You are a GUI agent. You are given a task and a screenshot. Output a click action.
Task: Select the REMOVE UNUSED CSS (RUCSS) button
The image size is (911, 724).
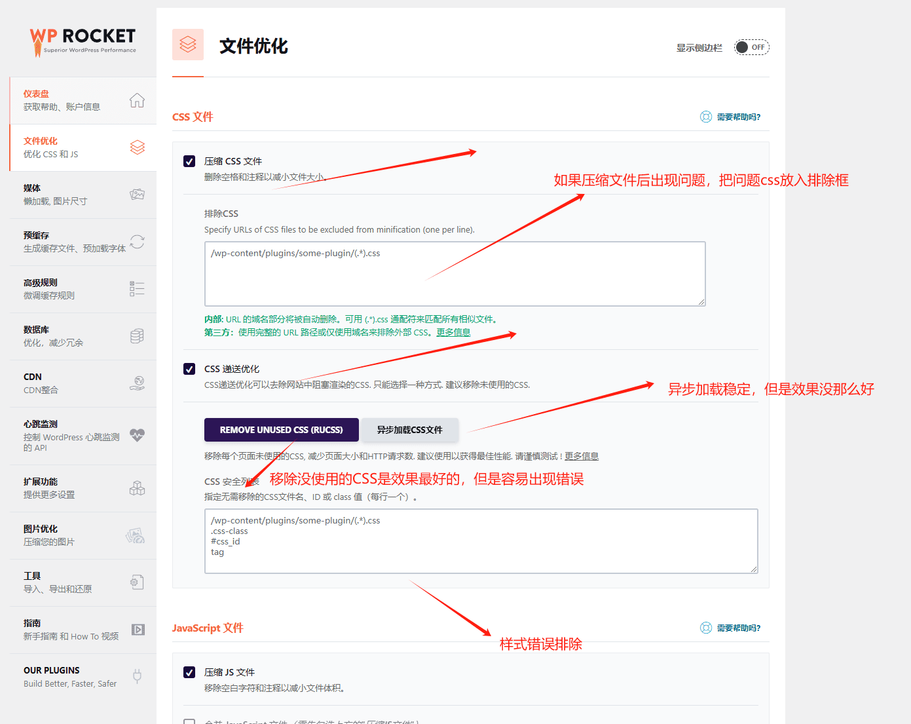[x=281, y=430]
